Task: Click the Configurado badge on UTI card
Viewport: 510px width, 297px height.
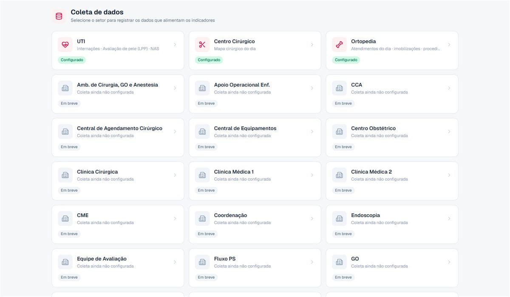Action: pyautogui.click(x=72, y=60)
